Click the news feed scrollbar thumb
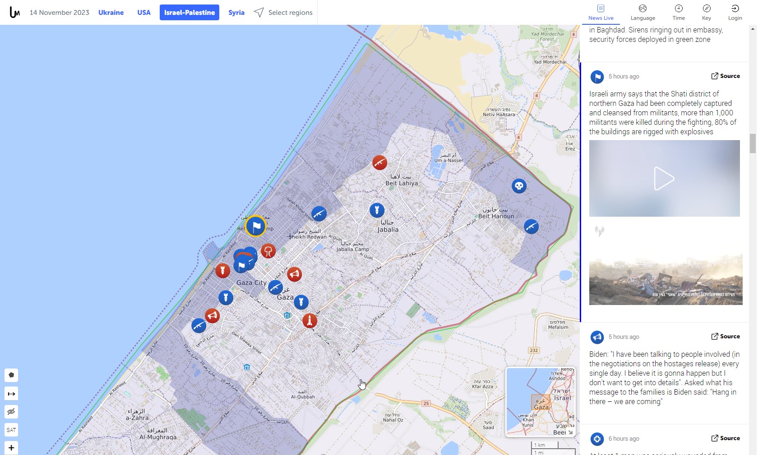The width and height of the screenshot is (758, 455). pos(753,143)
